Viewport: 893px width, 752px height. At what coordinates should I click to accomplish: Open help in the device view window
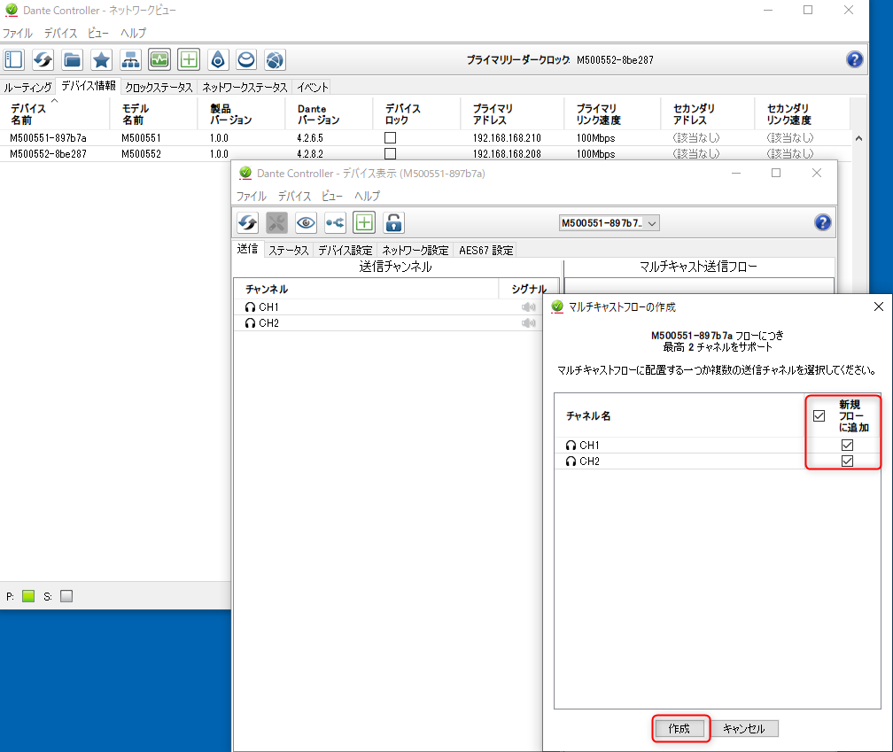[822, 222]
